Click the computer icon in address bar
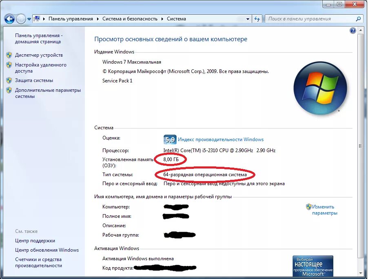This screenshot has width=368, height=279. pyautogui.click(x=37, y=18)
